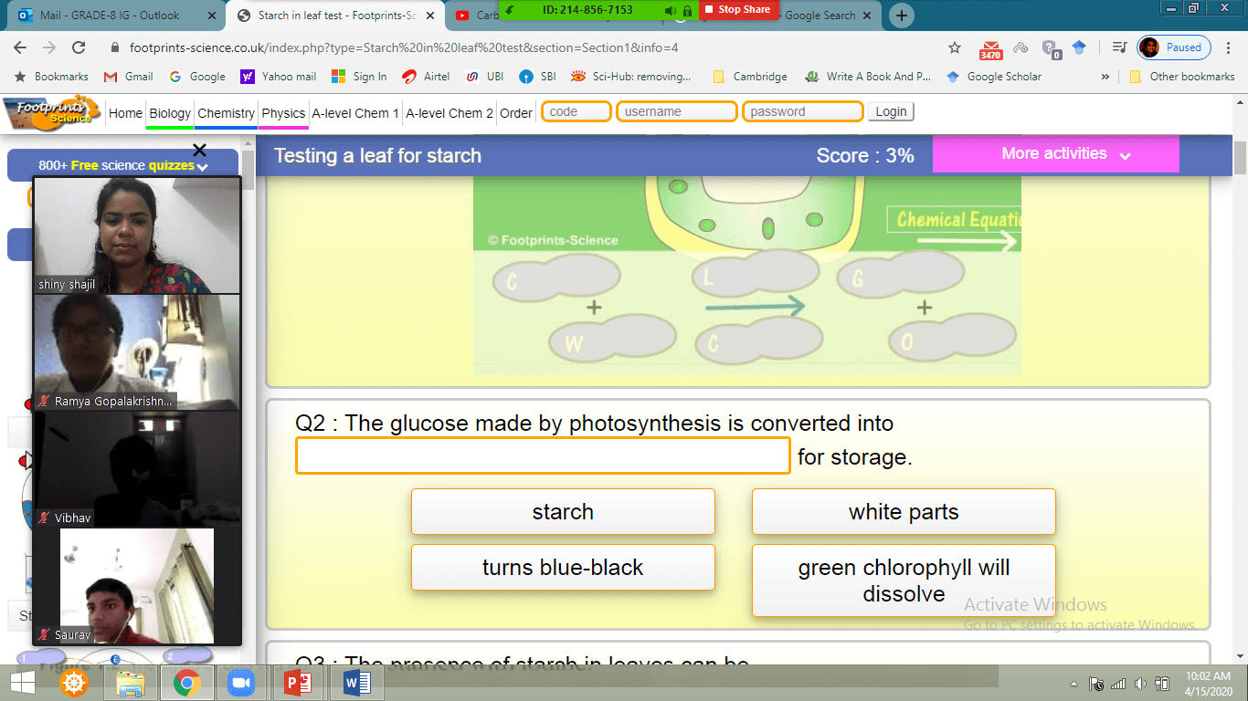Click the Footprints Science logo

[52, 113]
